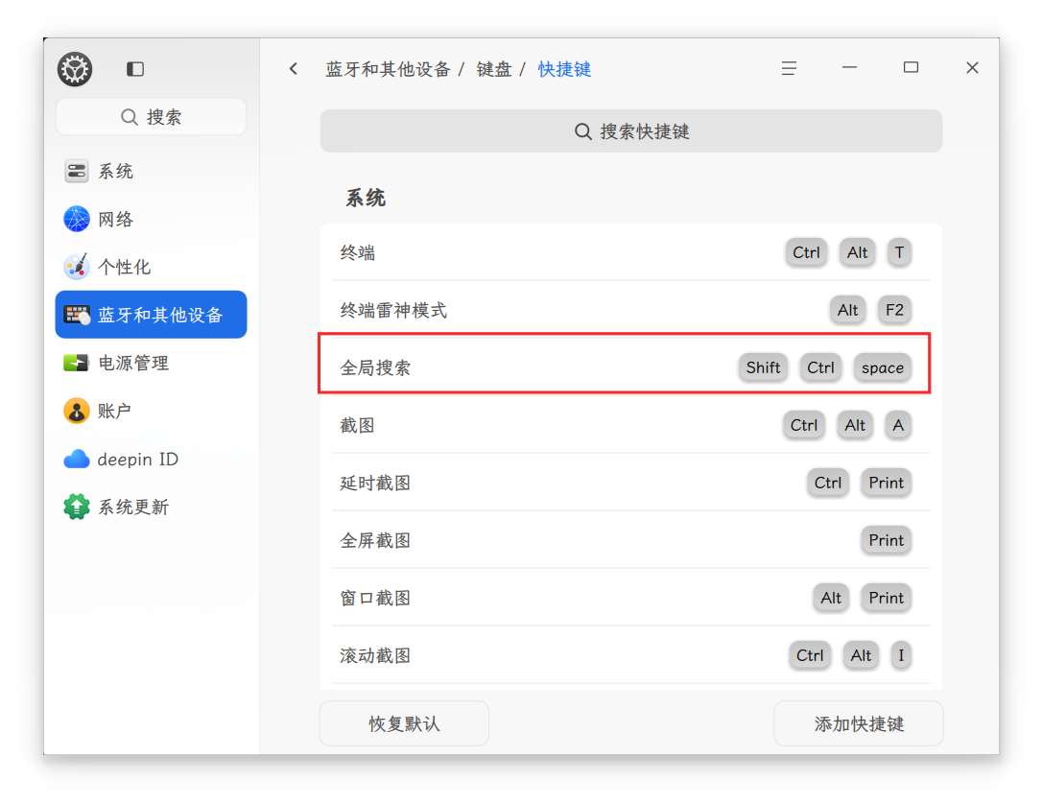Click the 恢复默认 button
This screenshot has width=1043, height=804.
tap(404, 723)
